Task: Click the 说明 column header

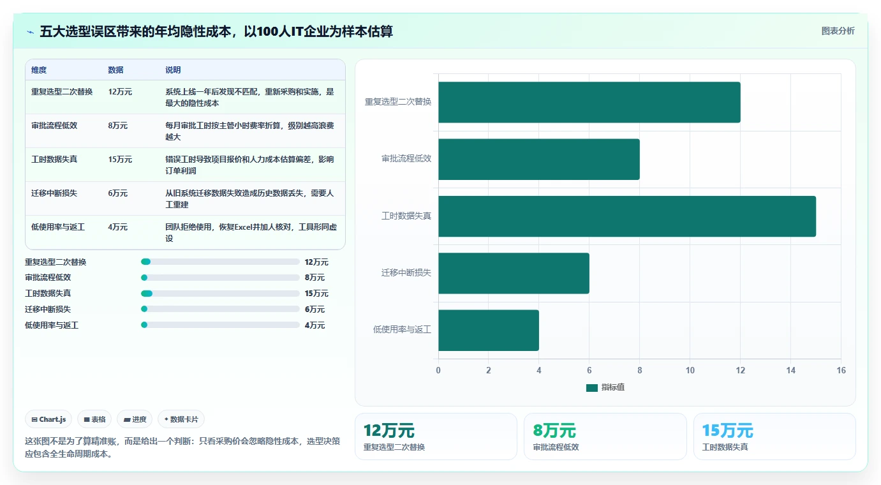Action: [x=173, y=70]
